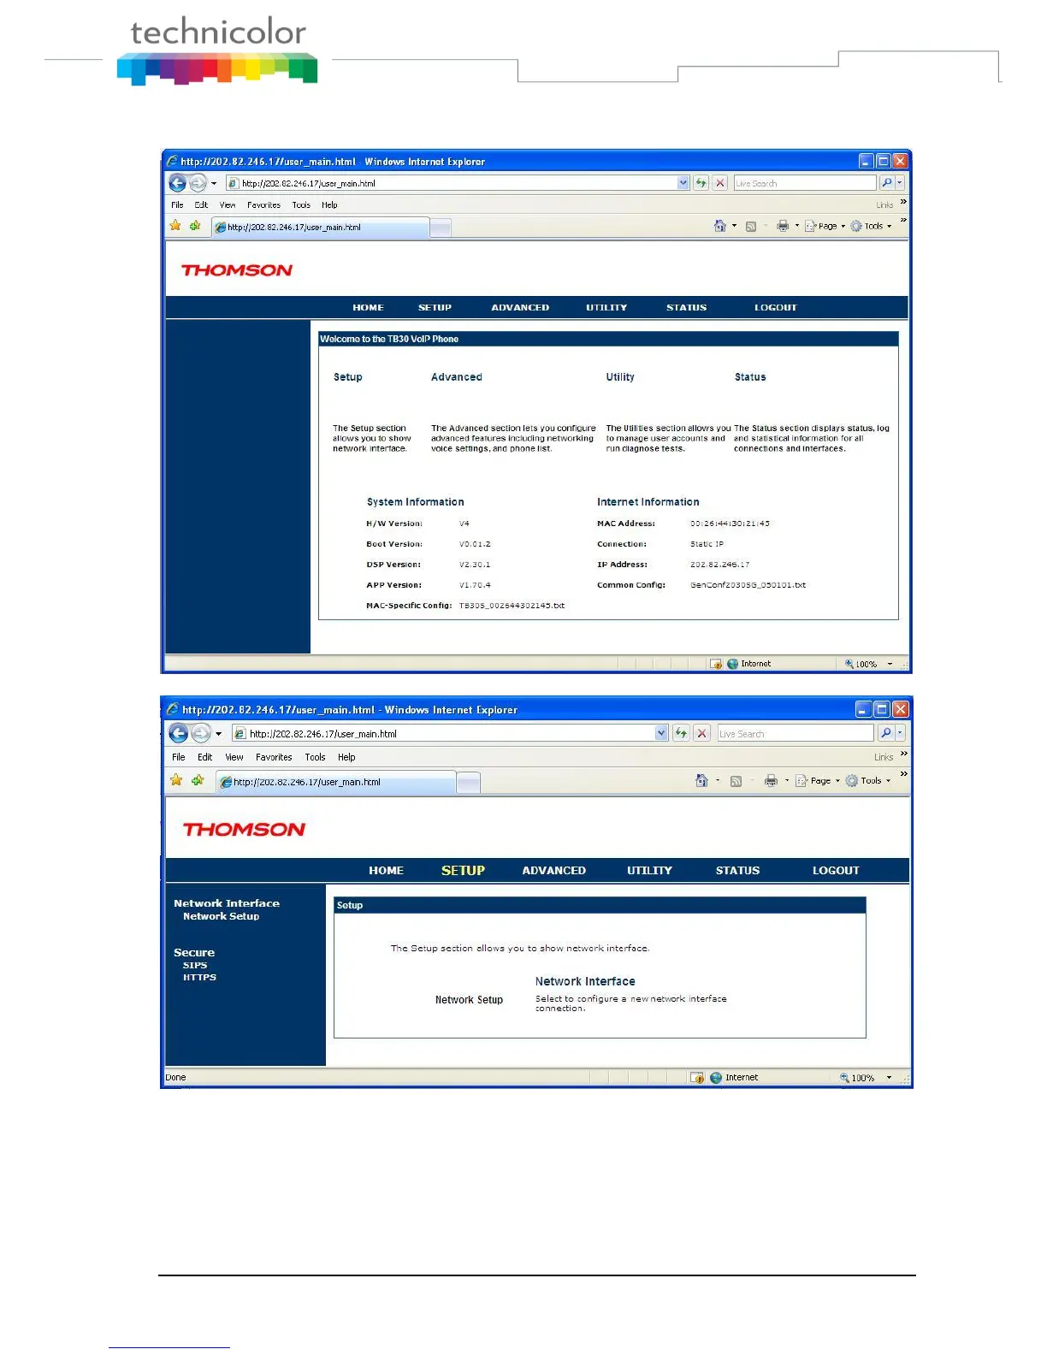Open HTTPS under Secure in sidebar
1047x1355 pixels.
click(199, 978)
